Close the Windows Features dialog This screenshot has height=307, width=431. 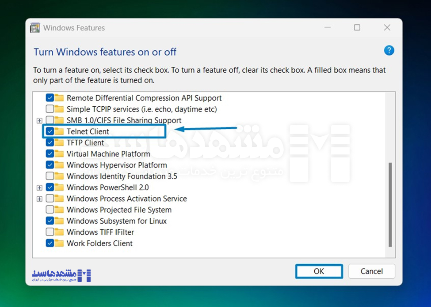point(387,27)
